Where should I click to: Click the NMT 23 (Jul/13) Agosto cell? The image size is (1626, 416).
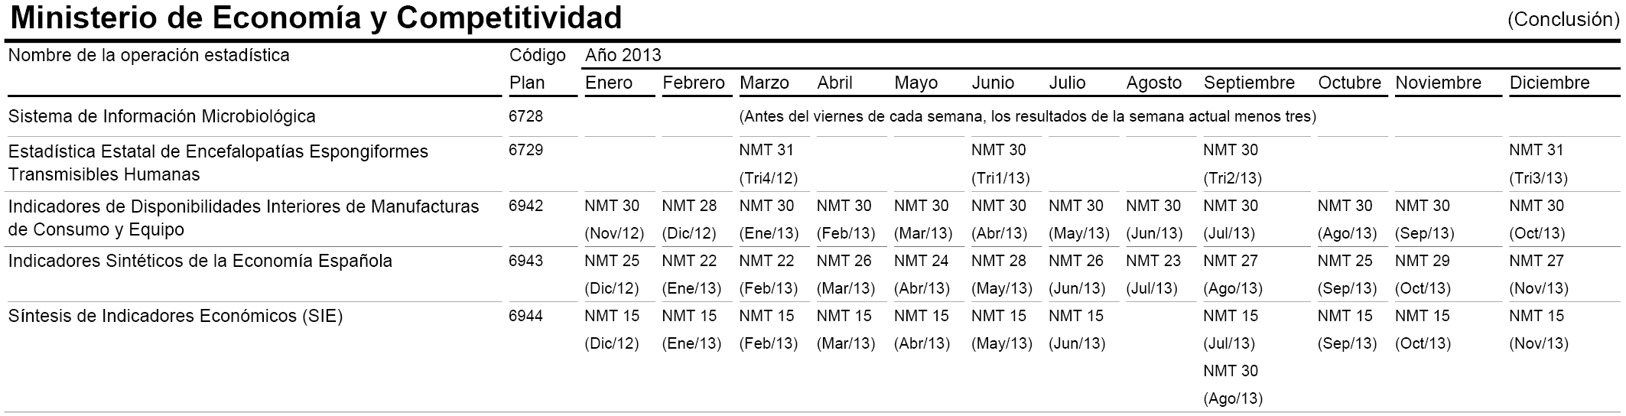click(x=1154, y=275)
